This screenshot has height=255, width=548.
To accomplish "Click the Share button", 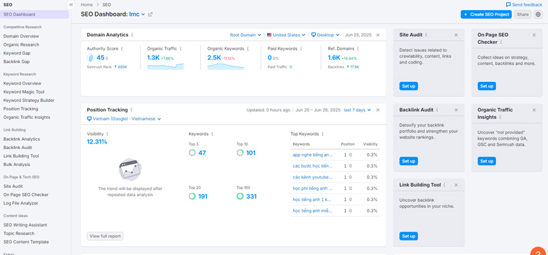I will 523,14.
